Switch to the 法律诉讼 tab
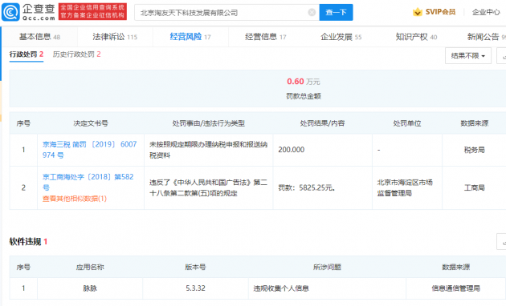The width and height of the screenshot is (506, 306). click(x=115, y=37)
